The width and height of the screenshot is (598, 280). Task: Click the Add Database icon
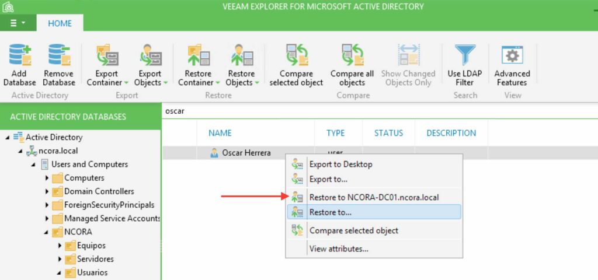point(20,55)
